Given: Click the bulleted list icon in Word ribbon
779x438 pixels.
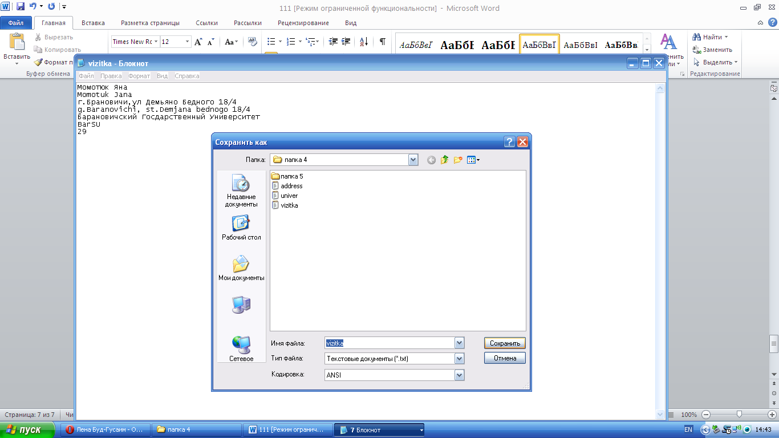Looking at the screenshot, I should (x=271, y=42).
